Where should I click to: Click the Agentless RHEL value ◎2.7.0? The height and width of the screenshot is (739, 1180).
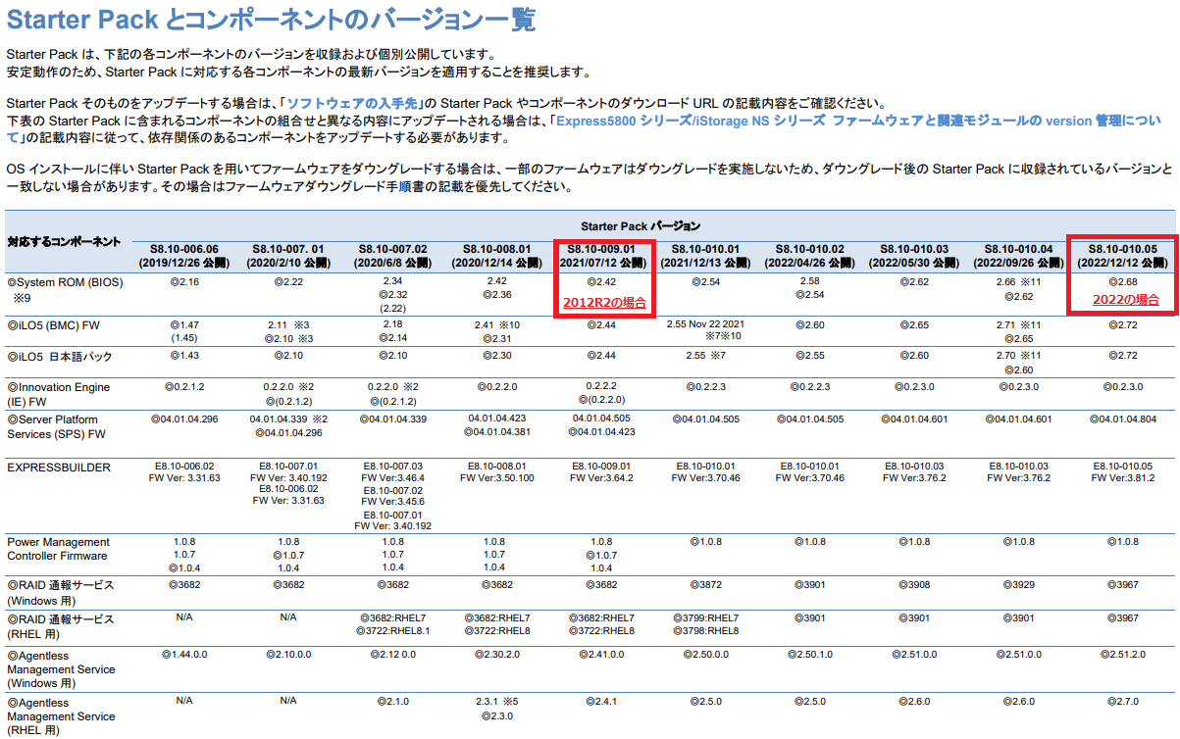[1123, 702]
